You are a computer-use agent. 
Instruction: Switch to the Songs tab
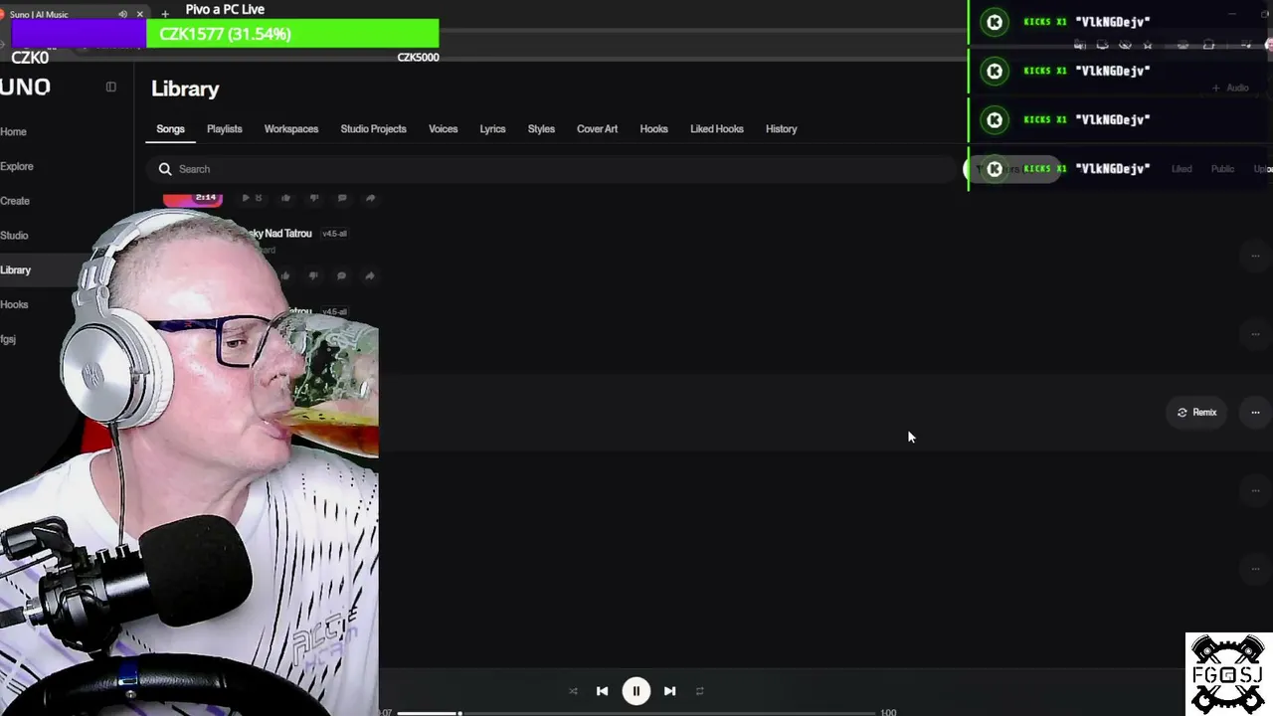(170, 129)
